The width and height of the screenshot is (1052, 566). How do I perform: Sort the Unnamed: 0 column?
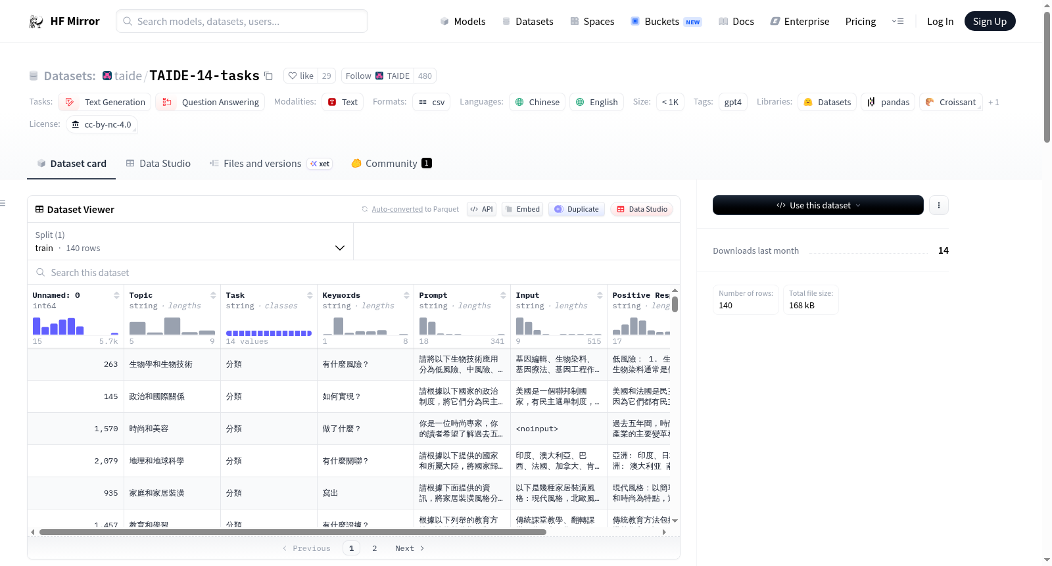click(116, 295)
